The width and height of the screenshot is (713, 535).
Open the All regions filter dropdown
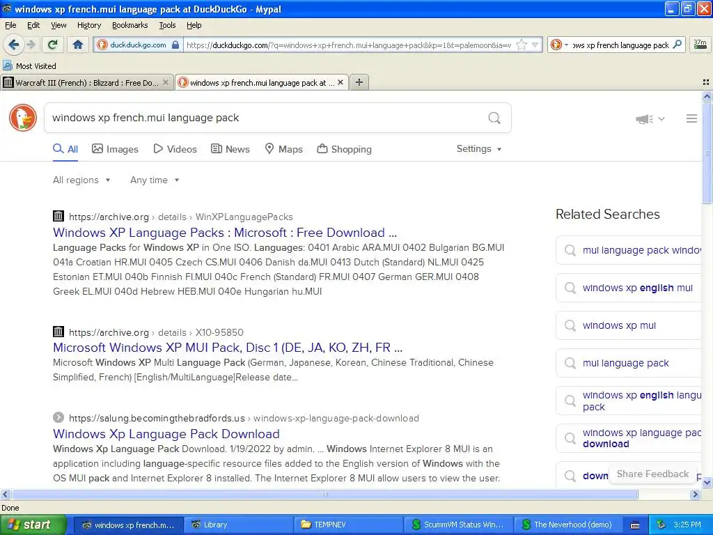pyautogui.click(x=81, y=180)
